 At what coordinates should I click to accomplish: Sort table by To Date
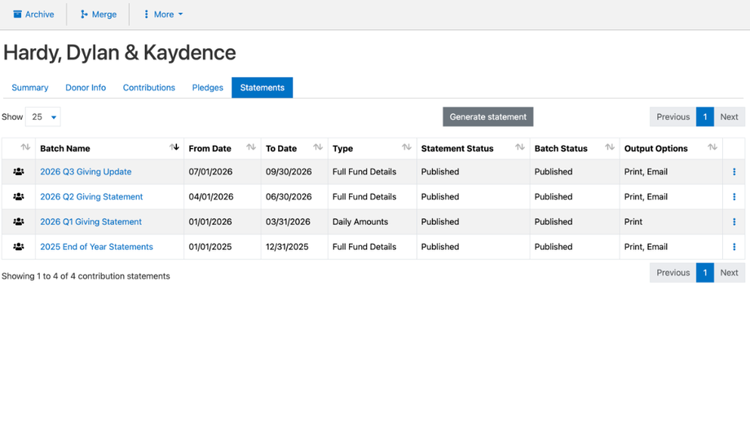[294, 148]
